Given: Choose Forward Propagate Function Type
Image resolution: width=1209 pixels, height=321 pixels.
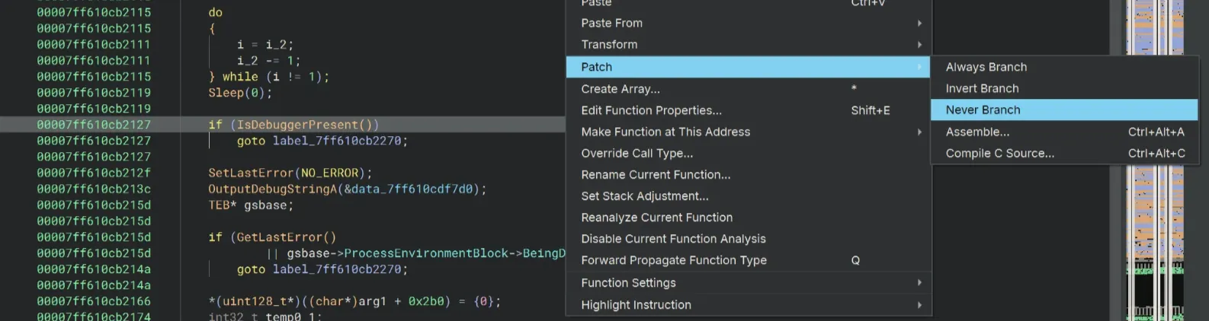Looking at the screenshot, I should click(673, 260).
